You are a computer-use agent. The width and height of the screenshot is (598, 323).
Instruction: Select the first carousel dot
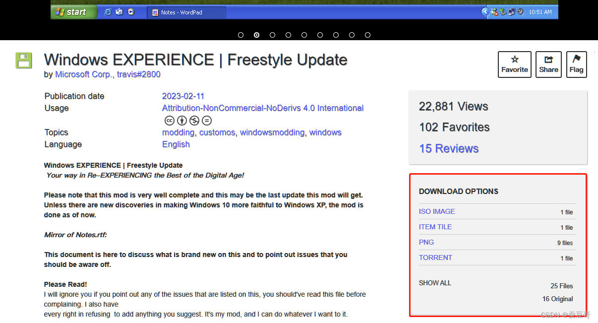click(x=240, y=35)
